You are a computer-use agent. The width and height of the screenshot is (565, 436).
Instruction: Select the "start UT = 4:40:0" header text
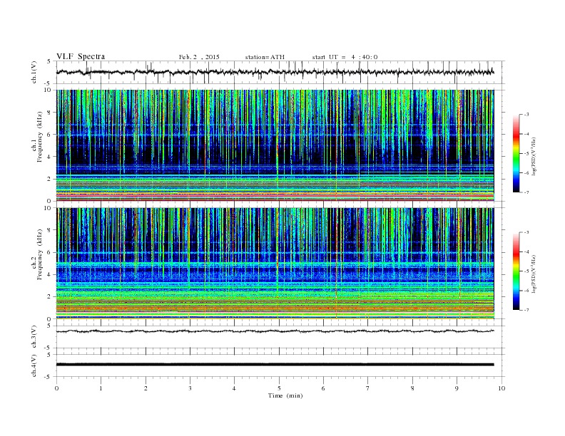click(x=345, y=57)
